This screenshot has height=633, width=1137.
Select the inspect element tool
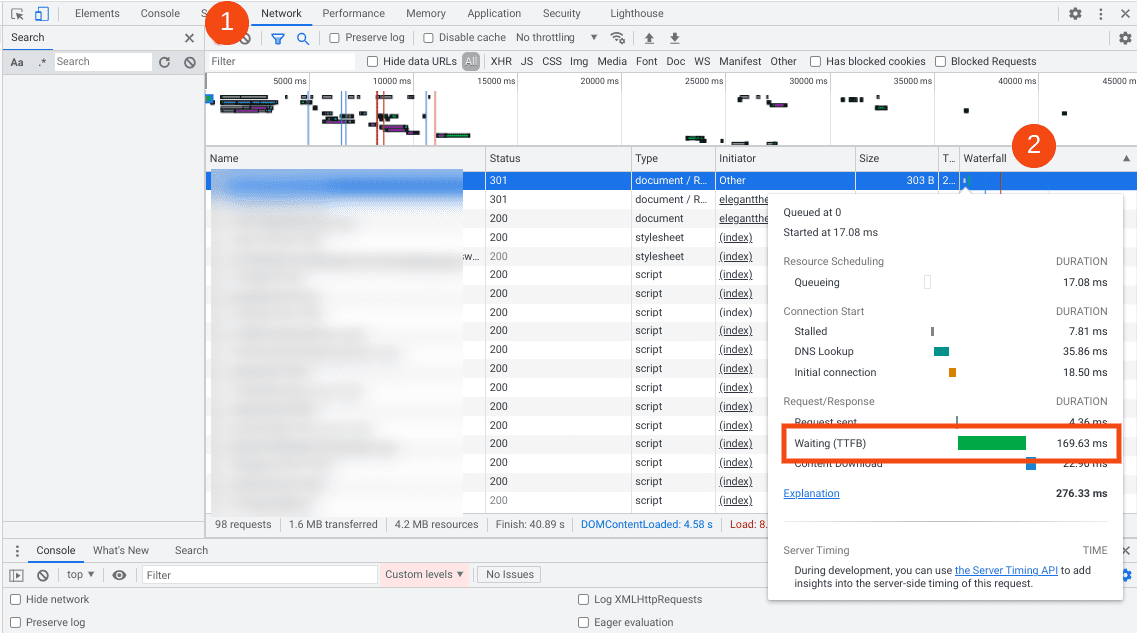16,13
